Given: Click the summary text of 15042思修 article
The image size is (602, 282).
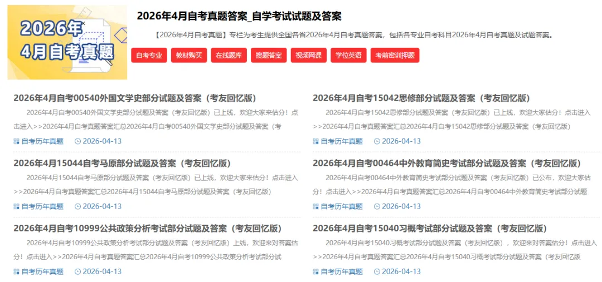Looking at the screenshot, I should [x=452, y=120].
